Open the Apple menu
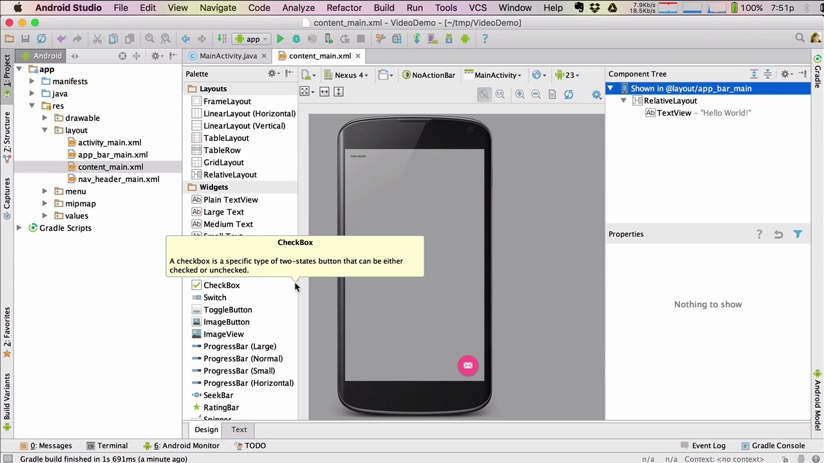Viewport: 824px width, 463px height. [x=17, y=8]
